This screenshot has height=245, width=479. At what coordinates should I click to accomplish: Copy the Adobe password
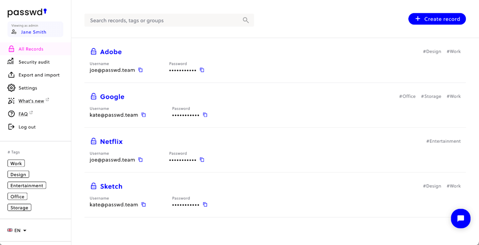(x=202, y=70)
